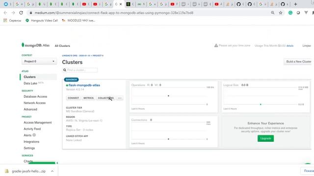The height and width of the screenshot is (176, 314).
Task: Click the Alerts notification badge
Action: [x=34, y=135]
